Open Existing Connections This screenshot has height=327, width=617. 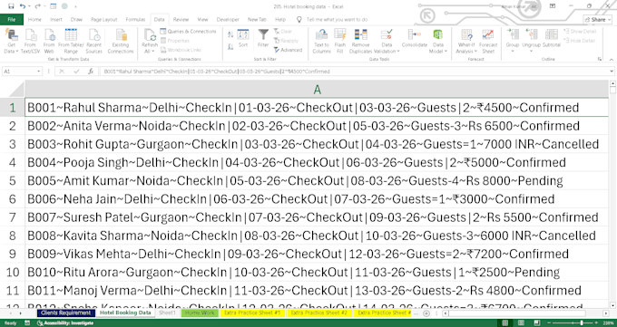(x=121, y=42)
